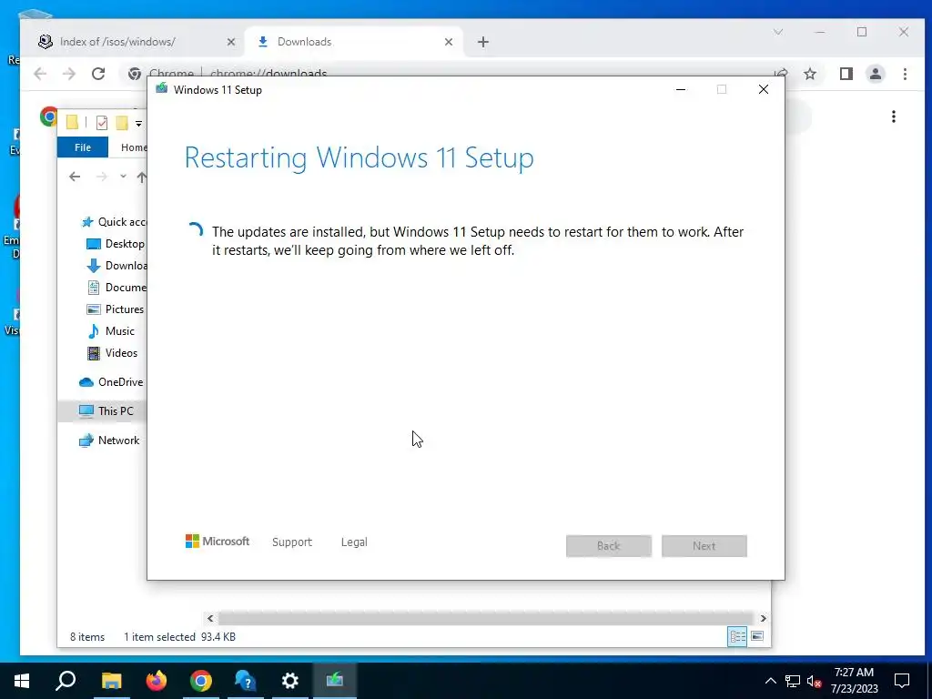Click the Windows 11 Setup title icon
Viewport: 932px width, 699px height.
tap(161, 89)
